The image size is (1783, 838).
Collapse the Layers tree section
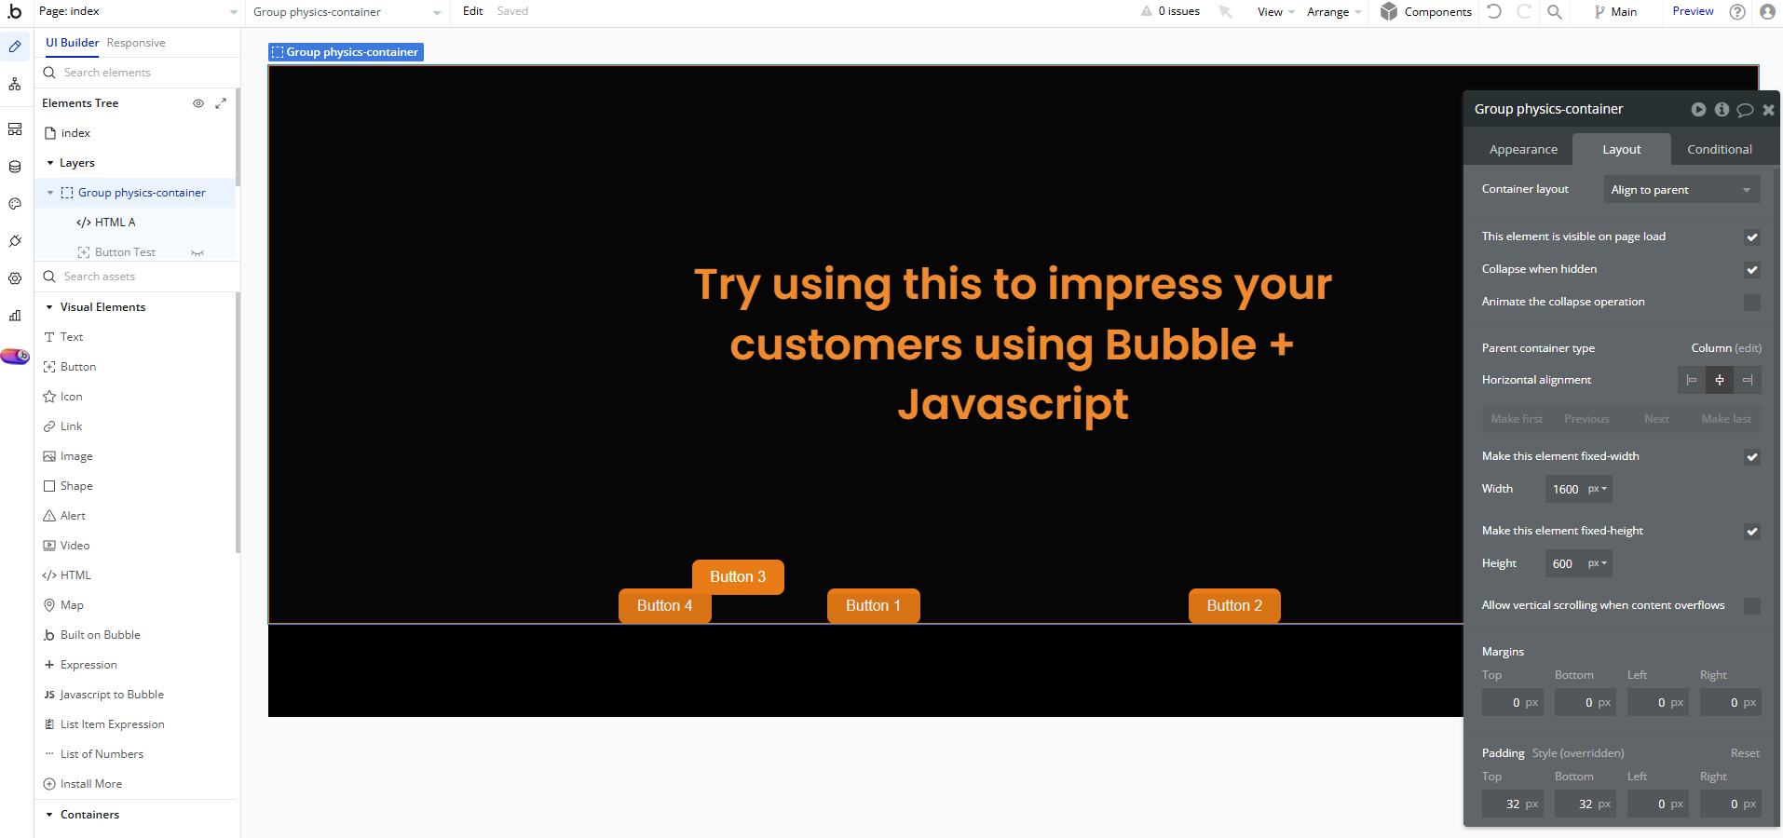pos(50,163)
